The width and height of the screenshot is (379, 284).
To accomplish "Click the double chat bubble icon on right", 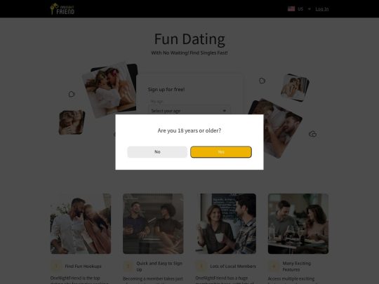I will pos(312,134).
